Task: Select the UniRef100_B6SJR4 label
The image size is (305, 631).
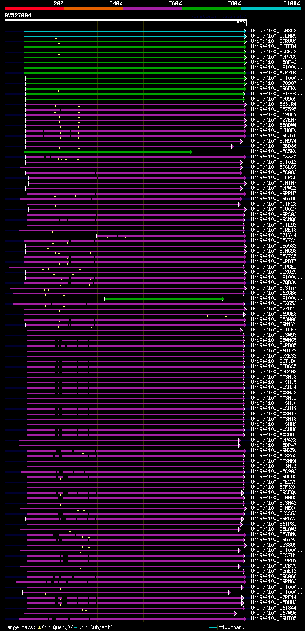Action: (x=274, y=104)
